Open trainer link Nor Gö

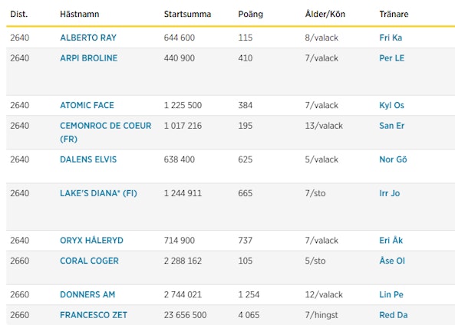(x=393, y=159)
